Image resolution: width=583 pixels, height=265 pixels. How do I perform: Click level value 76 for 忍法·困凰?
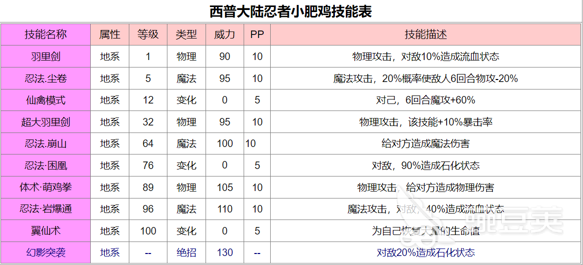(x=148, y=165)
